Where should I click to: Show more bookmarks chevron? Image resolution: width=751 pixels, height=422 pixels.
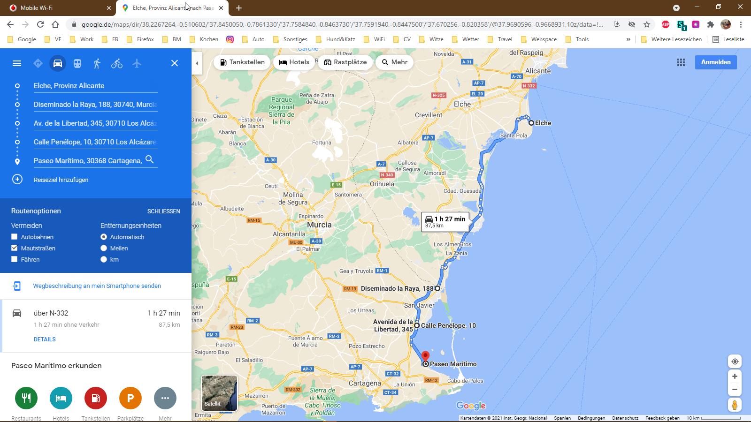coord(628,39)
